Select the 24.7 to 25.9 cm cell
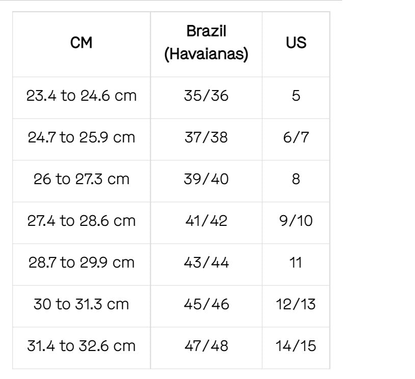This screenshot has height=379, width=415. 82,137
